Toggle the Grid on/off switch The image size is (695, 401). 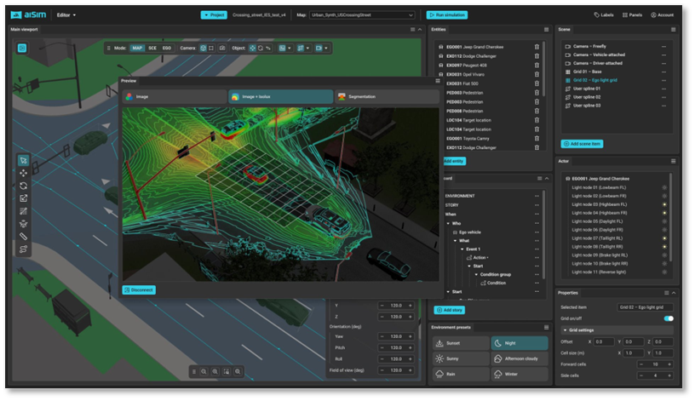[x=669, y=318]
